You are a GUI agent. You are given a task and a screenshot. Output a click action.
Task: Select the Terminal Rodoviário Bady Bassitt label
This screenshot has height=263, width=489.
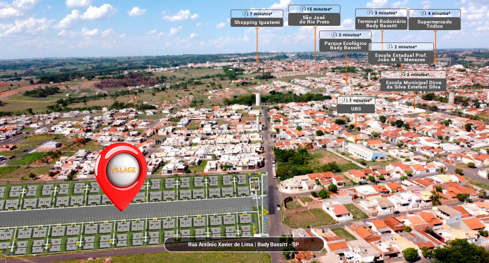pyautogui.click(x=382, y=23)
